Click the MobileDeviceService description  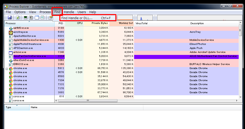[x=202, y=40]
